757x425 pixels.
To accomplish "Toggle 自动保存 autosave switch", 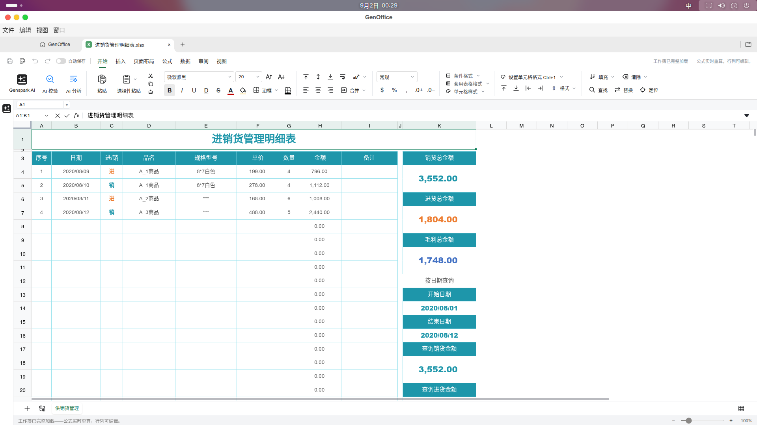I will (x=61, y=61).
